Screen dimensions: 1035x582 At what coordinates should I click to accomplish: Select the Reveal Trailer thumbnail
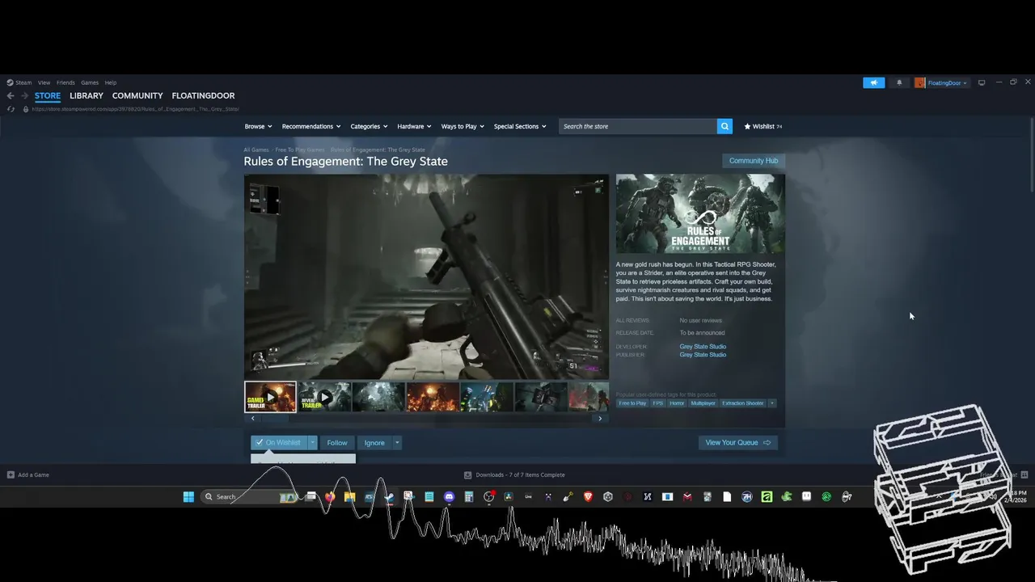324,397
